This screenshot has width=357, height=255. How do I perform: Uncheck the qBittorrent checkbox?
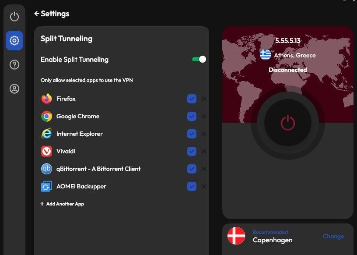192,169
